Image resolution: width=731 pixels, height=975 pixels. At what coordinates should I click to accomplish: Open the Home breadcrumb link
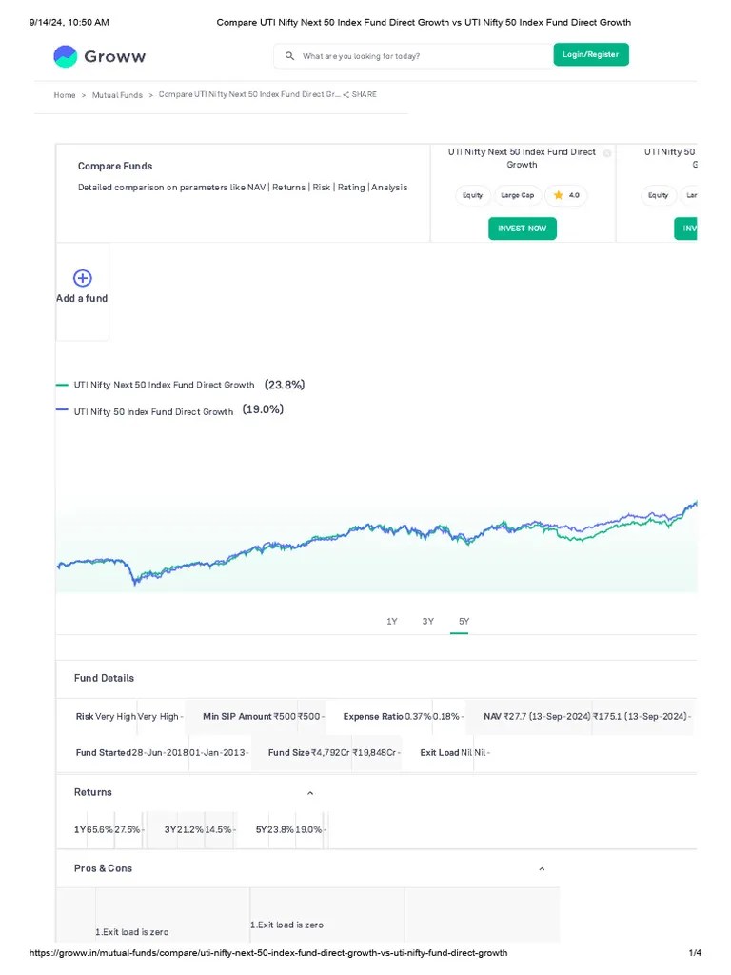[x=65, y=95]
